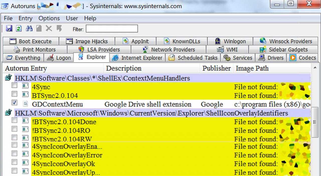Check the !BTSync2.0.104Done entry checkbox

click(x=15, y=120)
